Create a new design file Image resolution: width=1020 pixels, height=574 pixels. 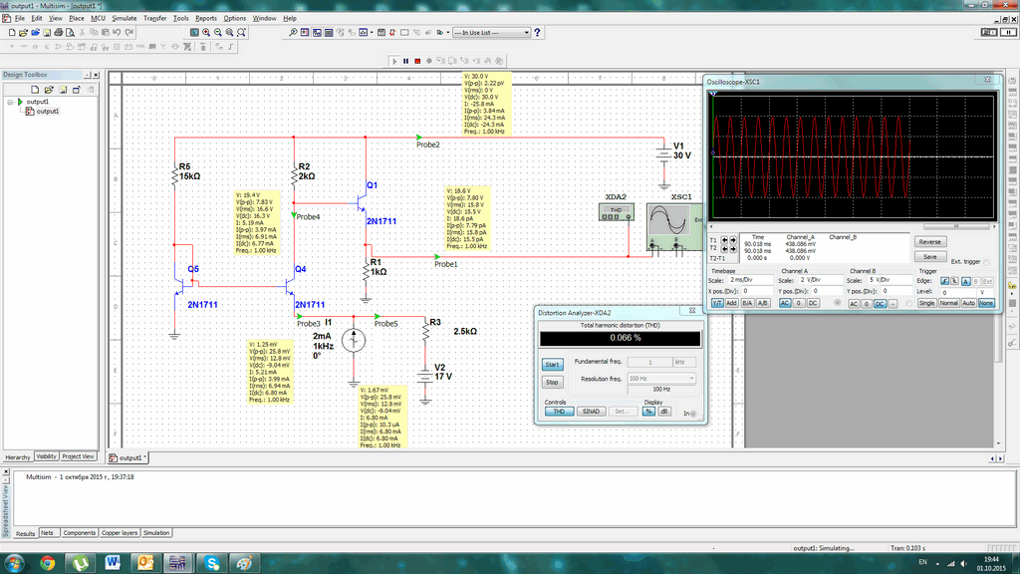click(x=12, y=33)
